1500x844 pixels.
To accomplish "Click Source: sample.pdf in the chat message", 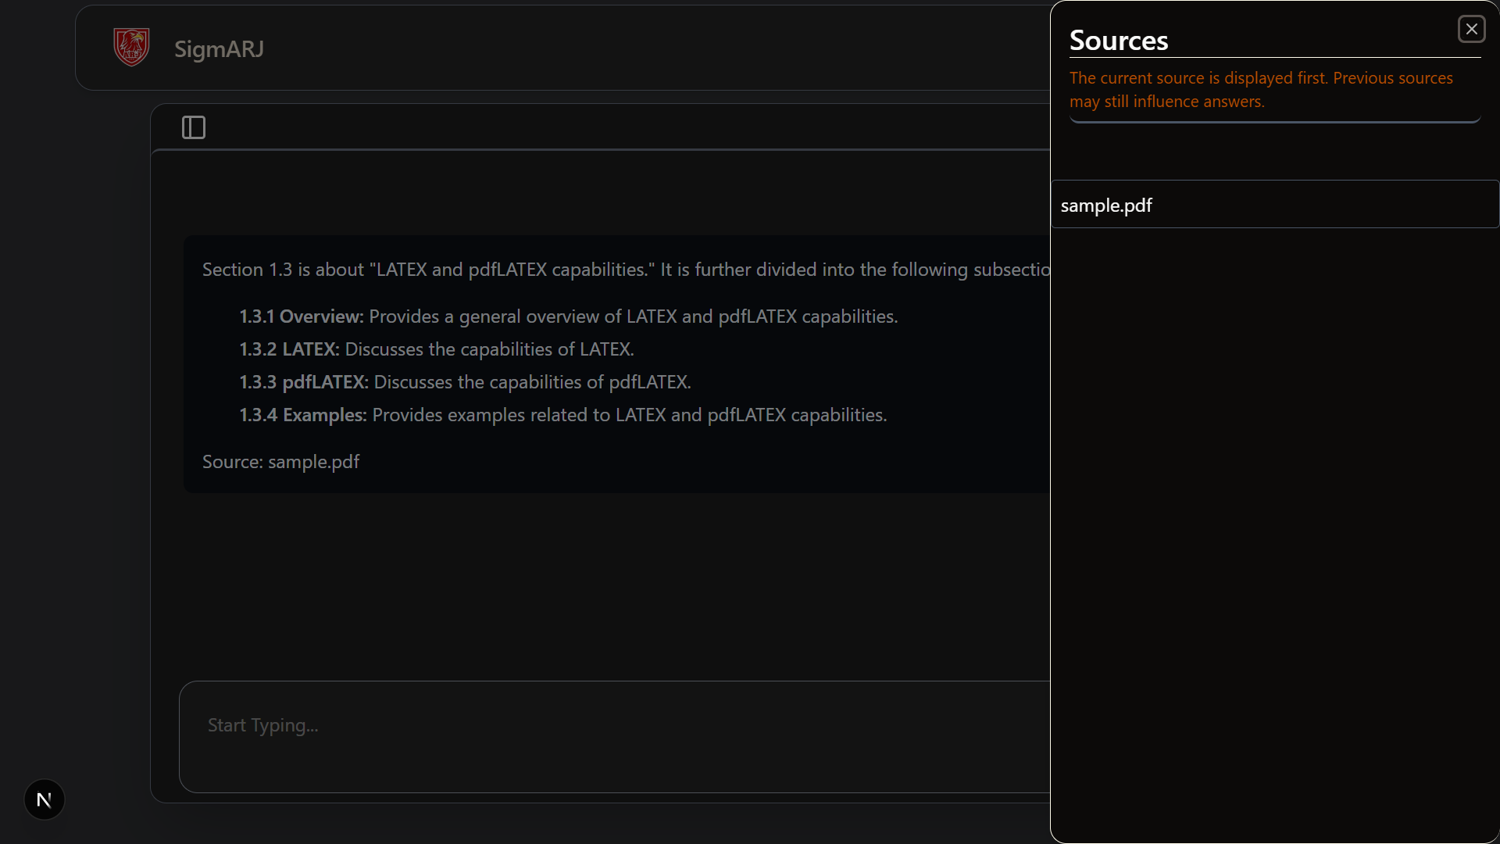I will point(280,462).
